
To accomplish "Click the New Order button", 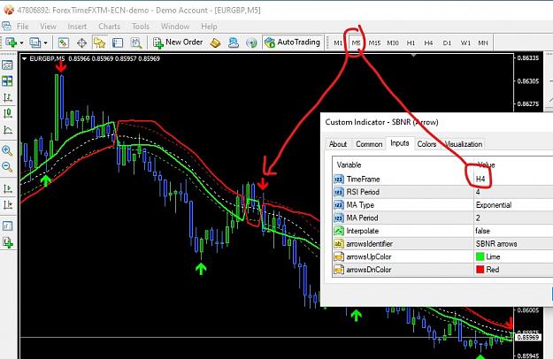I will (x=178, y=42).
